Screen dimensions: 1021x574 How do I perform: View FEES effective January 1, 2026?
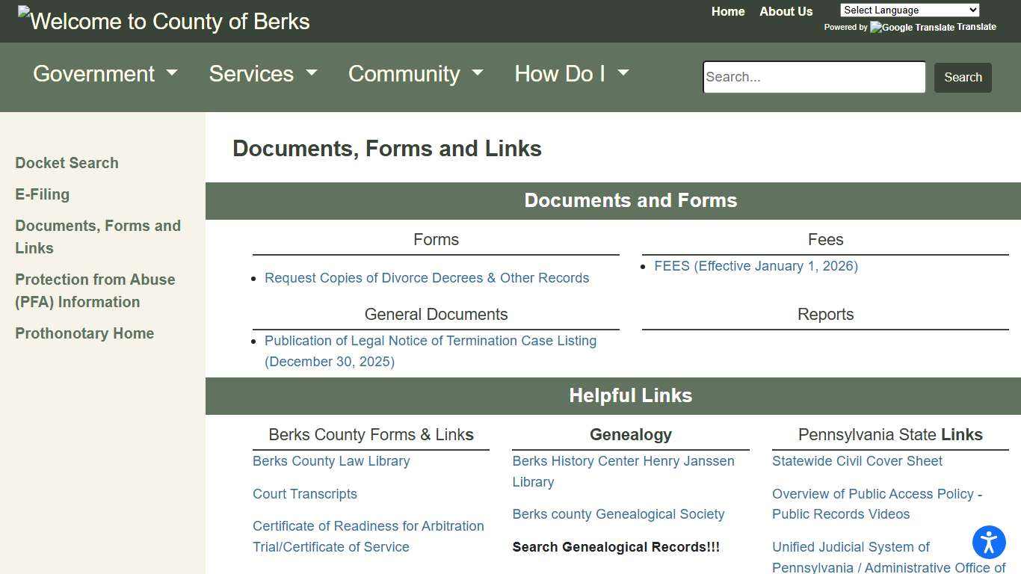[x=756, y=265]
